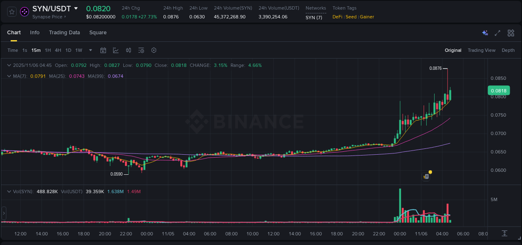Image resolution: width=522 pixels, height=245 pixels.
Task: Expand chart with the fullscreen arrows icon
Action: click(x=497, y=33)
